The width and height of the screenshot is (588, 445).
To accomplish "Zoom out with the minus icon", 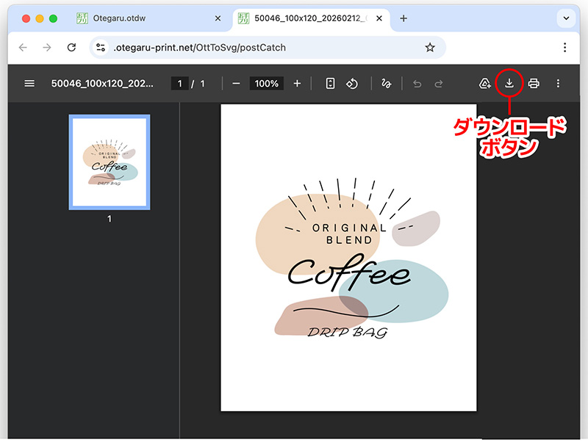I will pos(236,83).
